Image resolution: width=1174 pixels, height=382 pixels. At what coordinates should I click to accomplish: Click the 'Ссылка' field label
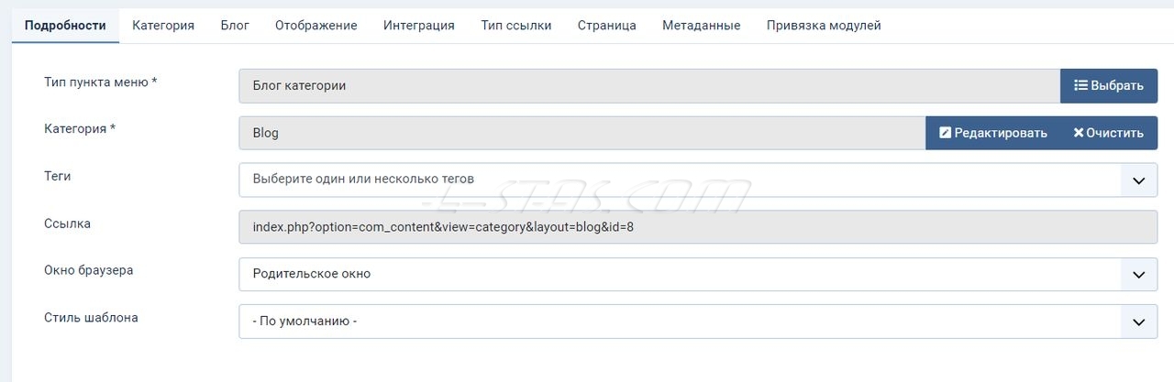pos(67,224)
